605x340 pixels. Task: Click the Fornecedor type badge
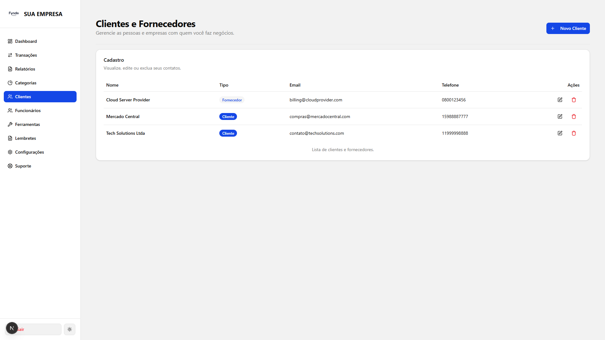pos(232,100)
